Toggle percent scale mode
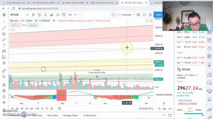Image resolution: width=213 pixels, height=119 pixels. [x=159, y=109]
